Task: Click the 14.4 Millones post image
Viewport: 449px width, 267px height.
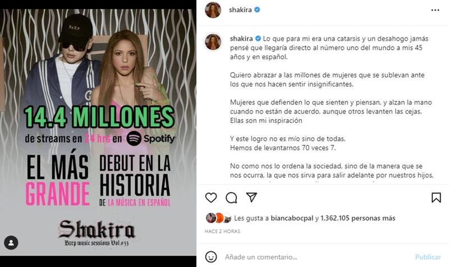Action: click(98, 132)
